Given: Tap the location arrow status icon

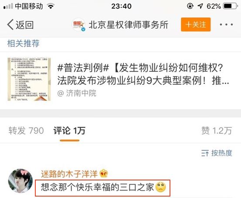Looking at the screenshot, I should [200, 6].
